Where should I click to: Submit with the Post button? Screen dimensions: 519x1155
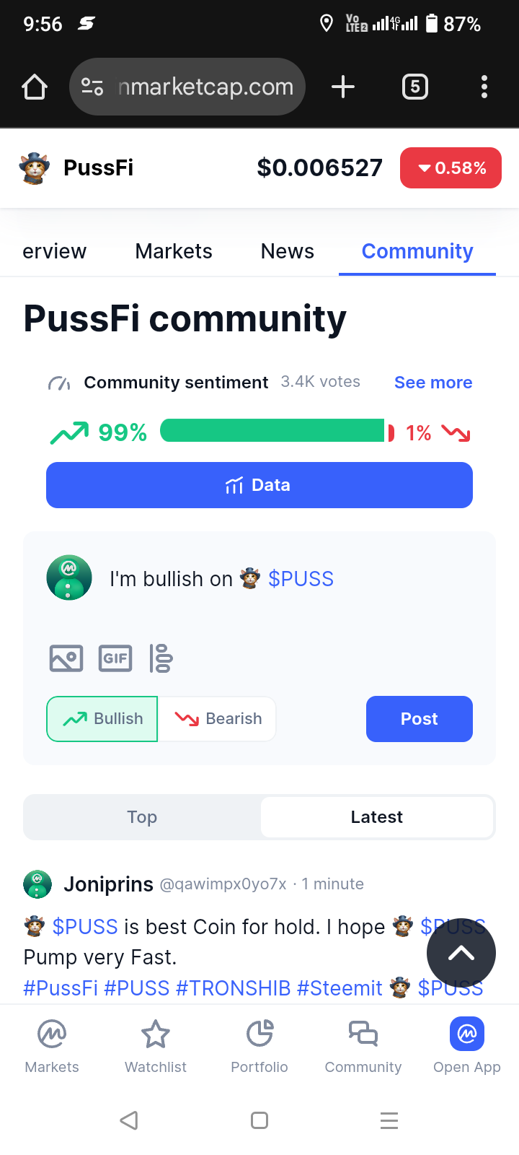(x=419, y=719)
